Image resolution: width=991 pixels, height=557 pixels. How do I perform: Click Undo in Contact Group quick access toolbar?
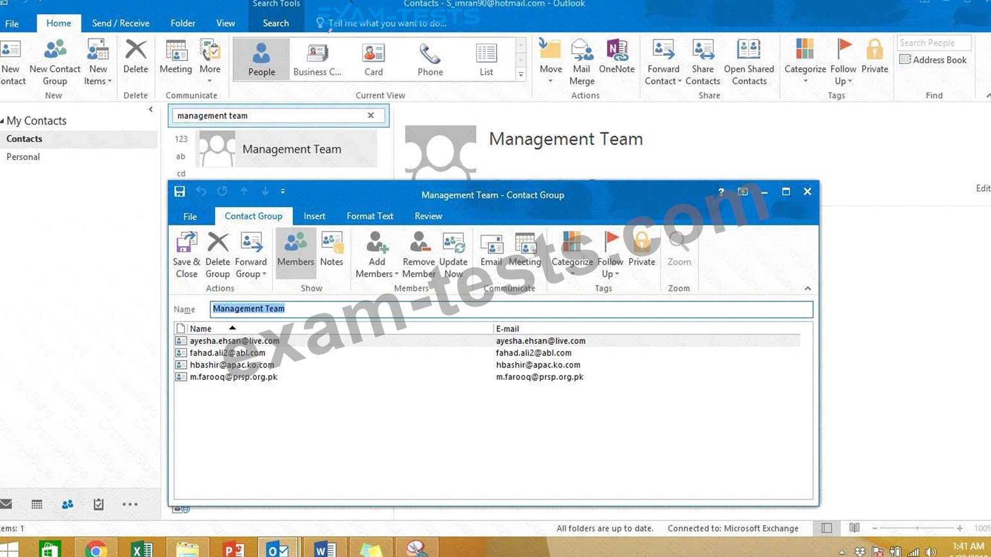click(201, 191)
